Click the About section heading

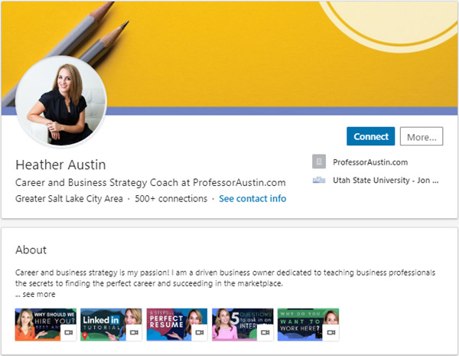[31, 250]
